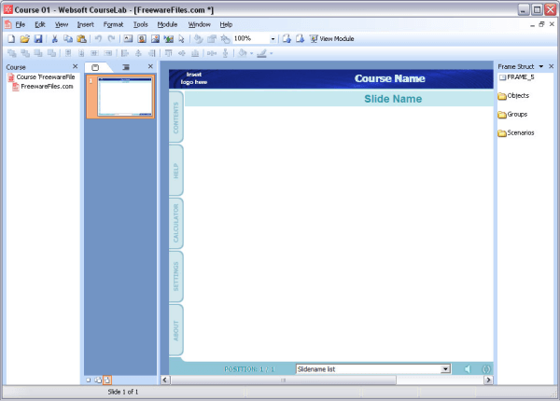Click the View Module button
Screen dimensions: 560x401
pos(331,38)
